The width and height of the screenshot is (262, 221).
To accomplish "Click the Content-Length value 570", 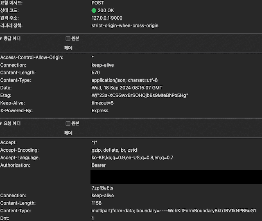I will (x=95, y=73).
